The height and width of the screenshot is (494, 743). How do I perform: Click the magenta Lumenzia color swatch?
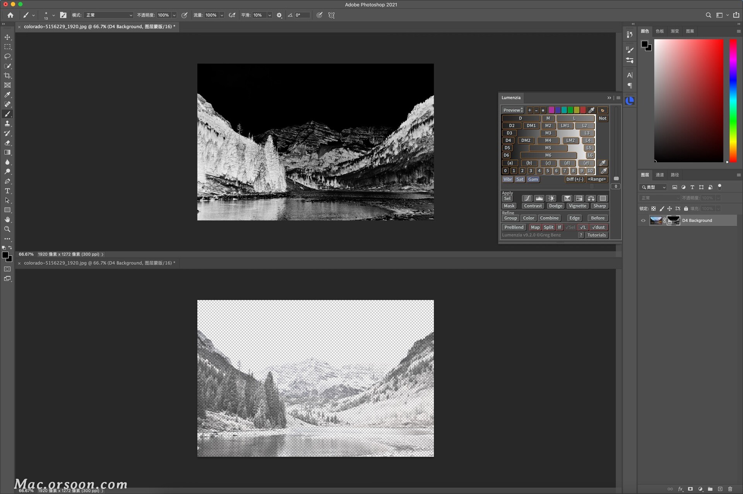click(x=551, y=110)
